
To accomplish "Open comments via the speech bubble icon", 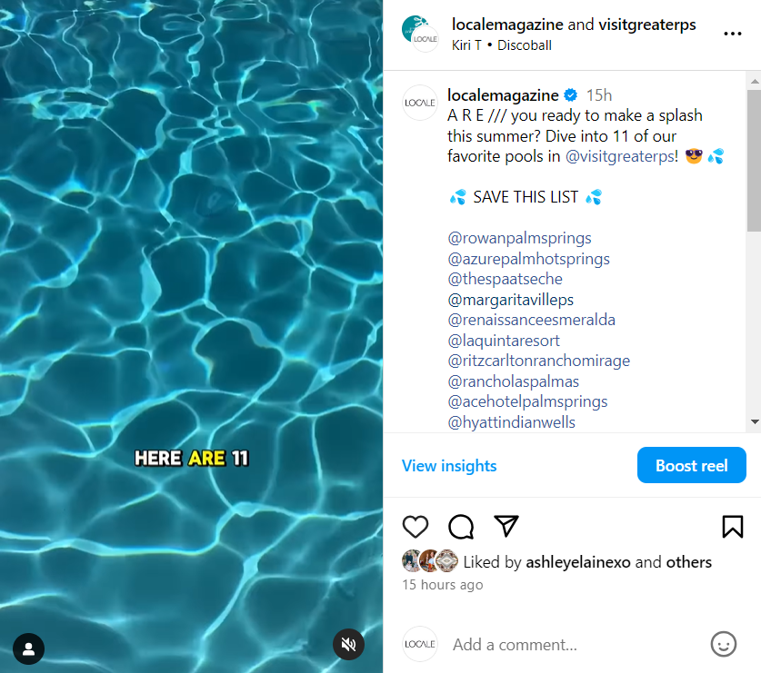I will (461, 527).
